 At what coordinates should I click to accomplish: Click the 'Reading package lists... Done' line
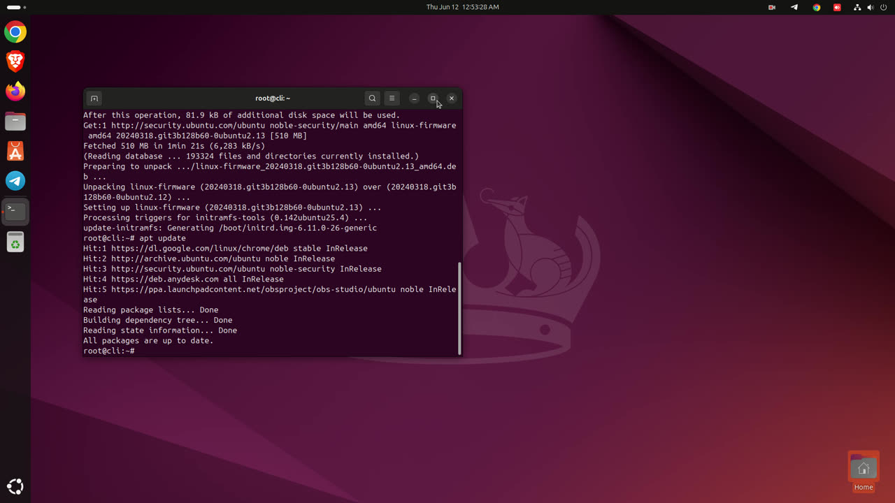pos(151,310)
